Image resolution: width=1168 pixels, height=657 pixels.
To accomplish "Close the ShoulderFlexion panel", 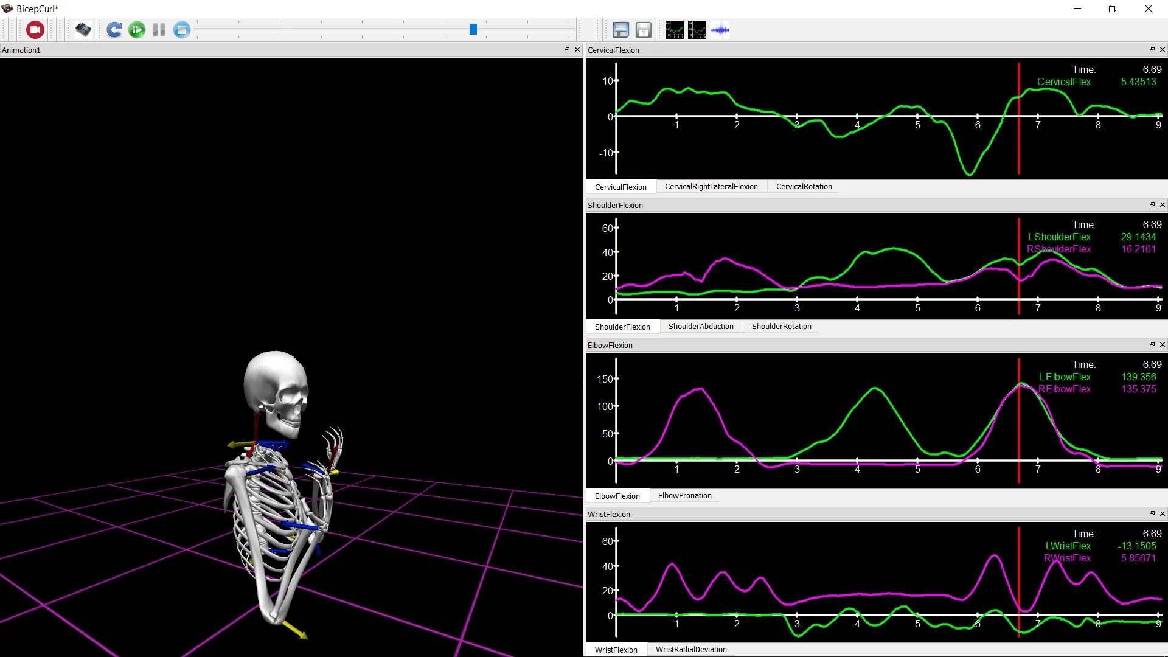I will click(x=1163, y=205).
